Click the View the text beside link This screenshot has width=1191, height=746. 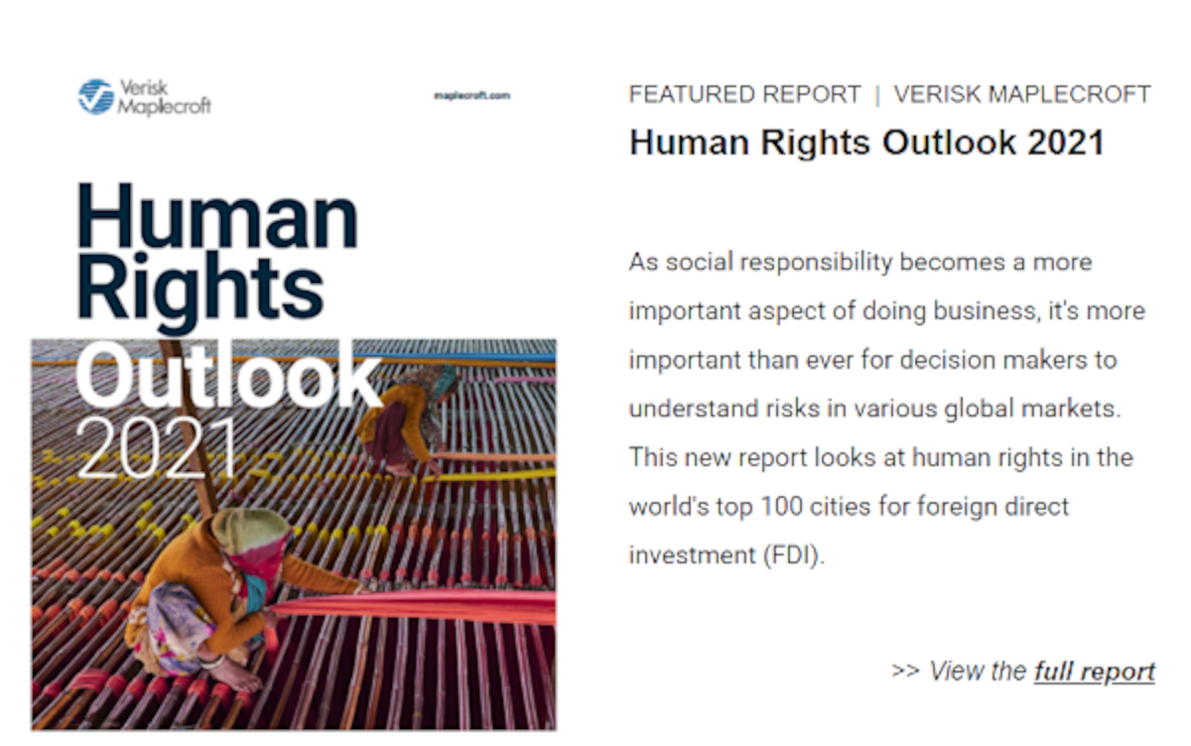tap(978, 672)
